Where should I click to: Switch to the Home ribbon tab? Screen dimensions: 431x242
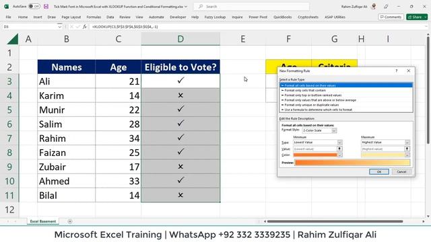[x=23, y=17]
